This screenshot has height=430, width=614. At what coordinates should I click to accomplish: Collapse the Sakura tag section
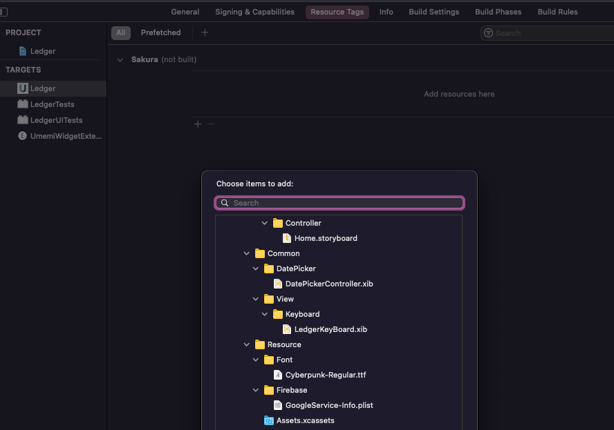120,60
